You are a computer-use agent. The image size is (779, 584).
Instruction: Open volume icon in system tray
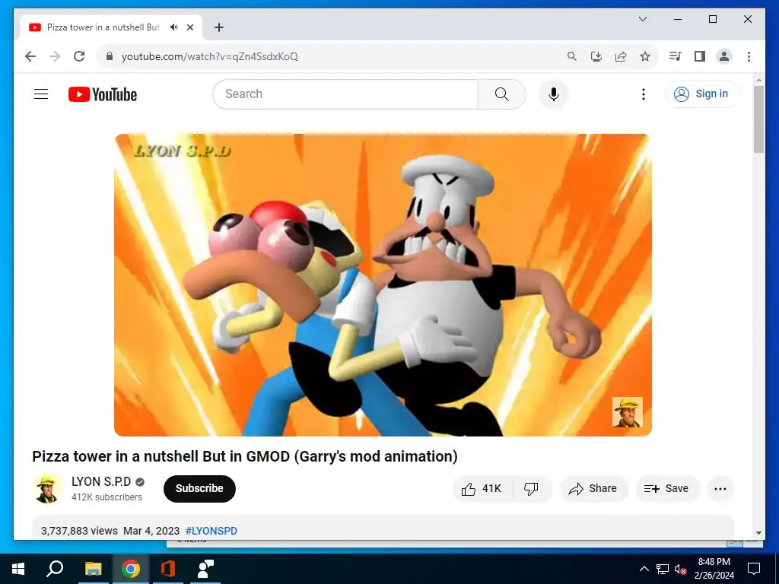click(x=680, y=569)
